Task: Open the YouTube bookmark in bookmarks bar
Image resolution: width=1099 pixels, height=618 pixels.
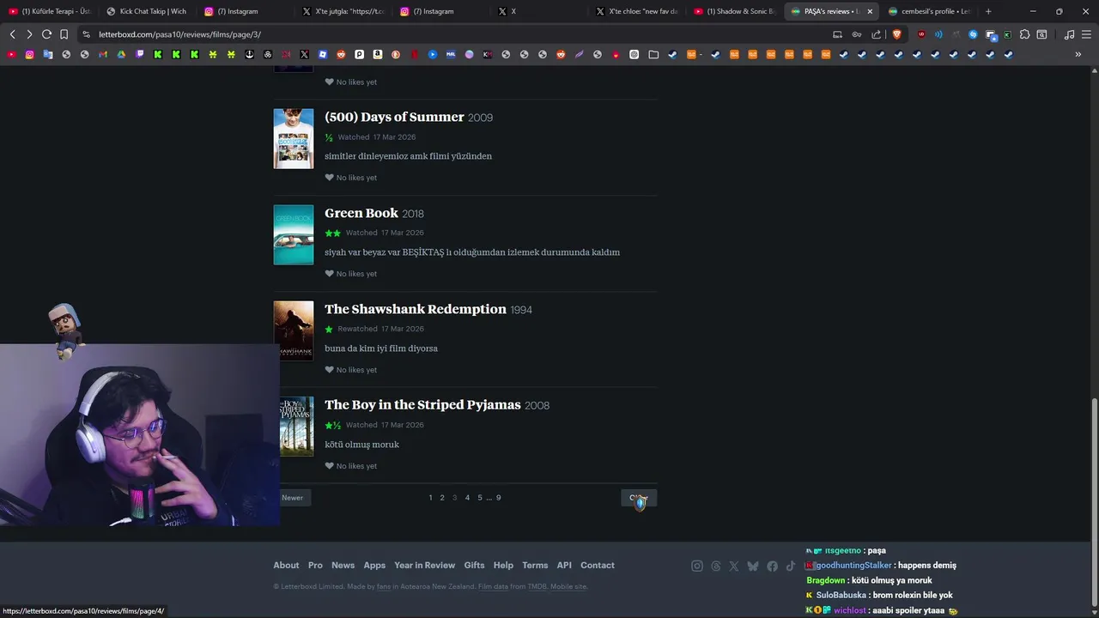Action: point(11,54)
